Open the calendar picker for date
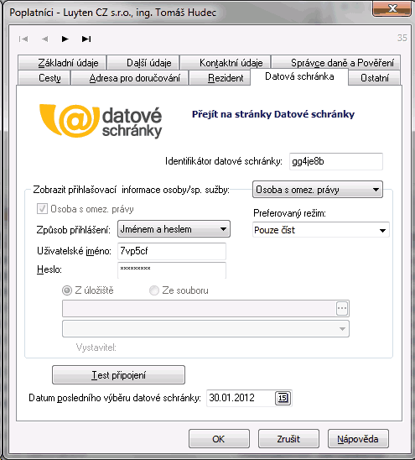This screenshot has height=460, width=415. point(283,398)
